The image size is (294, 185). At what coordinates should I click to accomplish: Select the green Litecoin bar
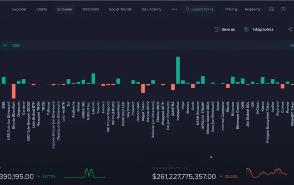[93, 78]
